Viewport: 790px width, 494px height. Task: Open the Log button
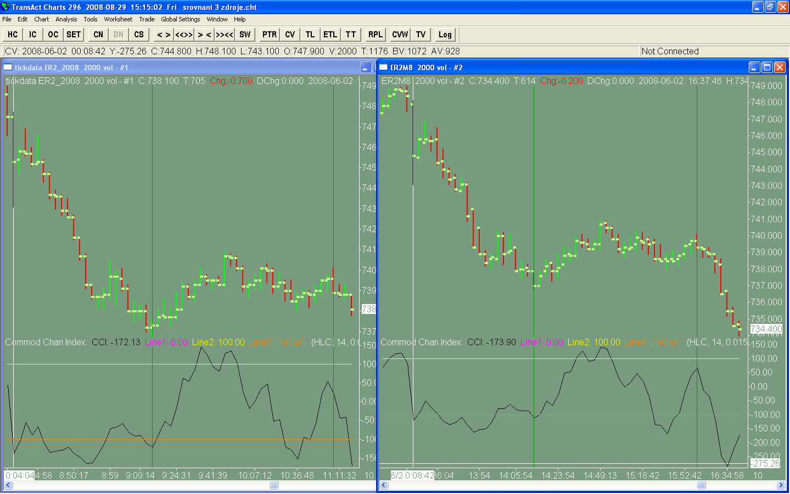pyautogui.click(x=445, y=35)
